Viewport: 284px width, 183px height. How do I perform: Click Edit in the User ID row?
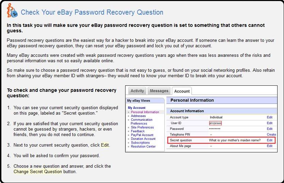(269, 123)
